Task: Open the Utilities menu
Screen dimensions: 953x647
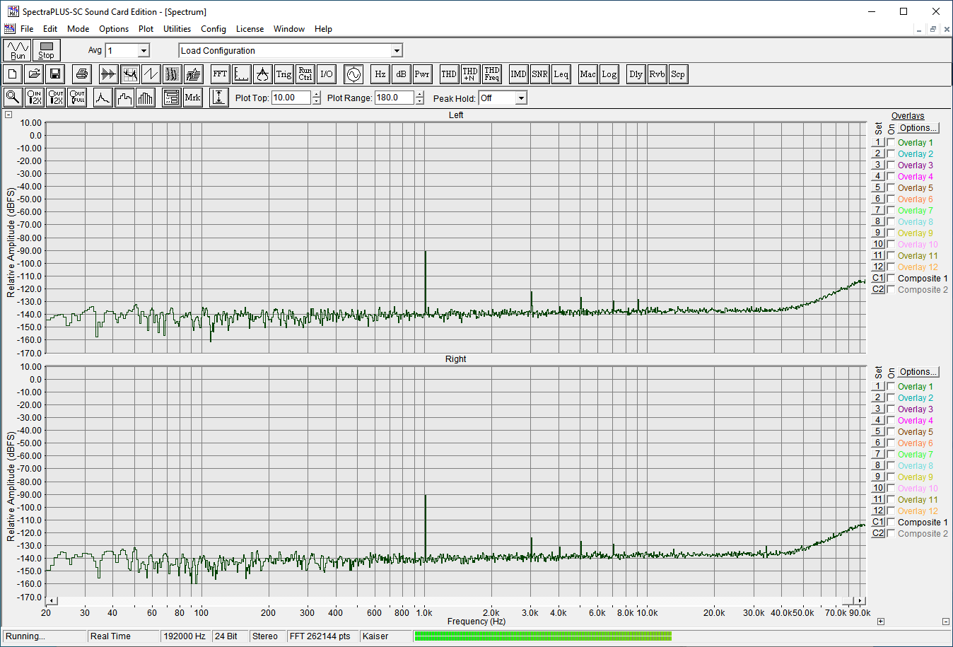Action: pos(177,29)
